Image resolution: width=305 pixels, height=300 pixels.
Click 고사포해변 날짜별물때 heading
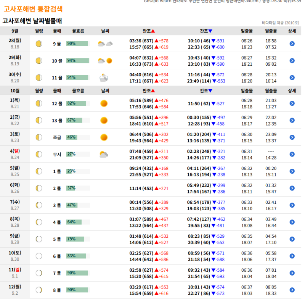[32, 21]
